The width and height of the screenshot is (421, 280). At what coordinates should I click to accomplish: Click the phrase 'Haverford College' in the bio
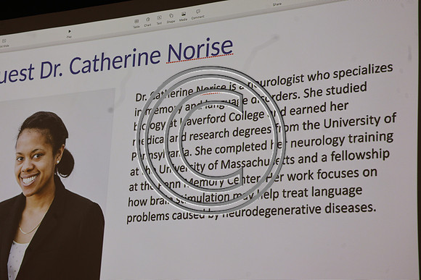(222, 119)
